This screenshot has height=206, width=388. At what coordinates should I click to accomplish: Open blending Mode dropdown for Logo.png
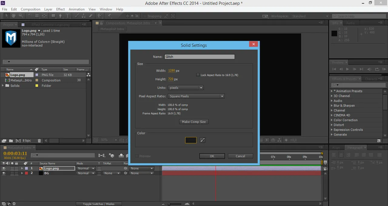[85, 168]
